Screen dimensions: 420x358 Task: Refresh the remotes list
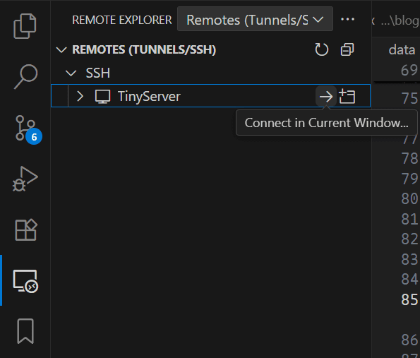[322, 49]
